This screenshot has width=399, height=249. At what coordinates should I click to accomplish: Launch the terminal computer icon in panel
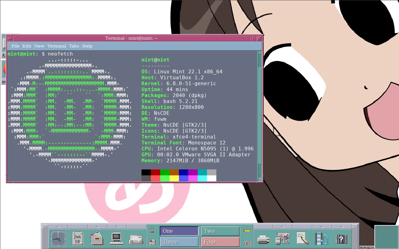(117, 239)
